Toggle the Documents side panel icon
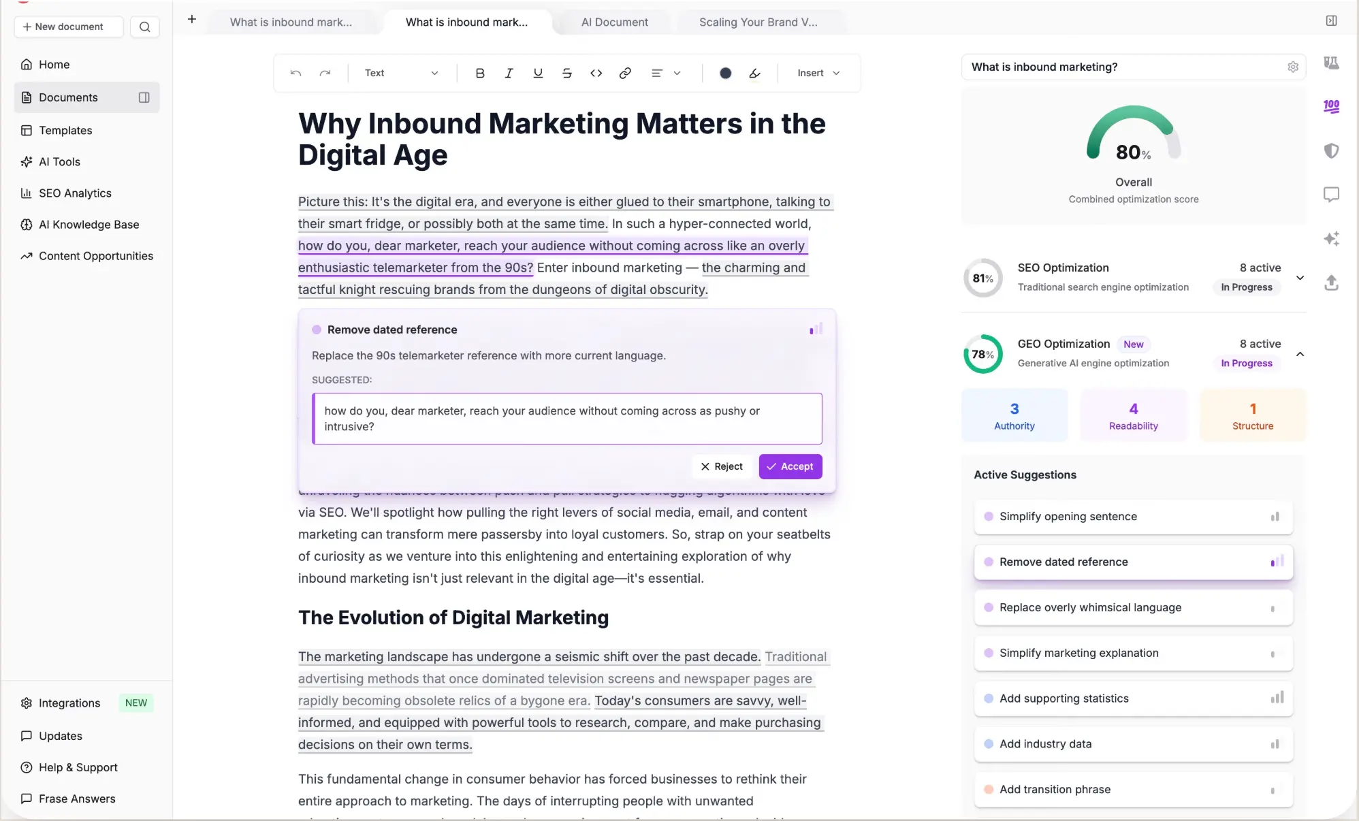 tap(144, 97)
